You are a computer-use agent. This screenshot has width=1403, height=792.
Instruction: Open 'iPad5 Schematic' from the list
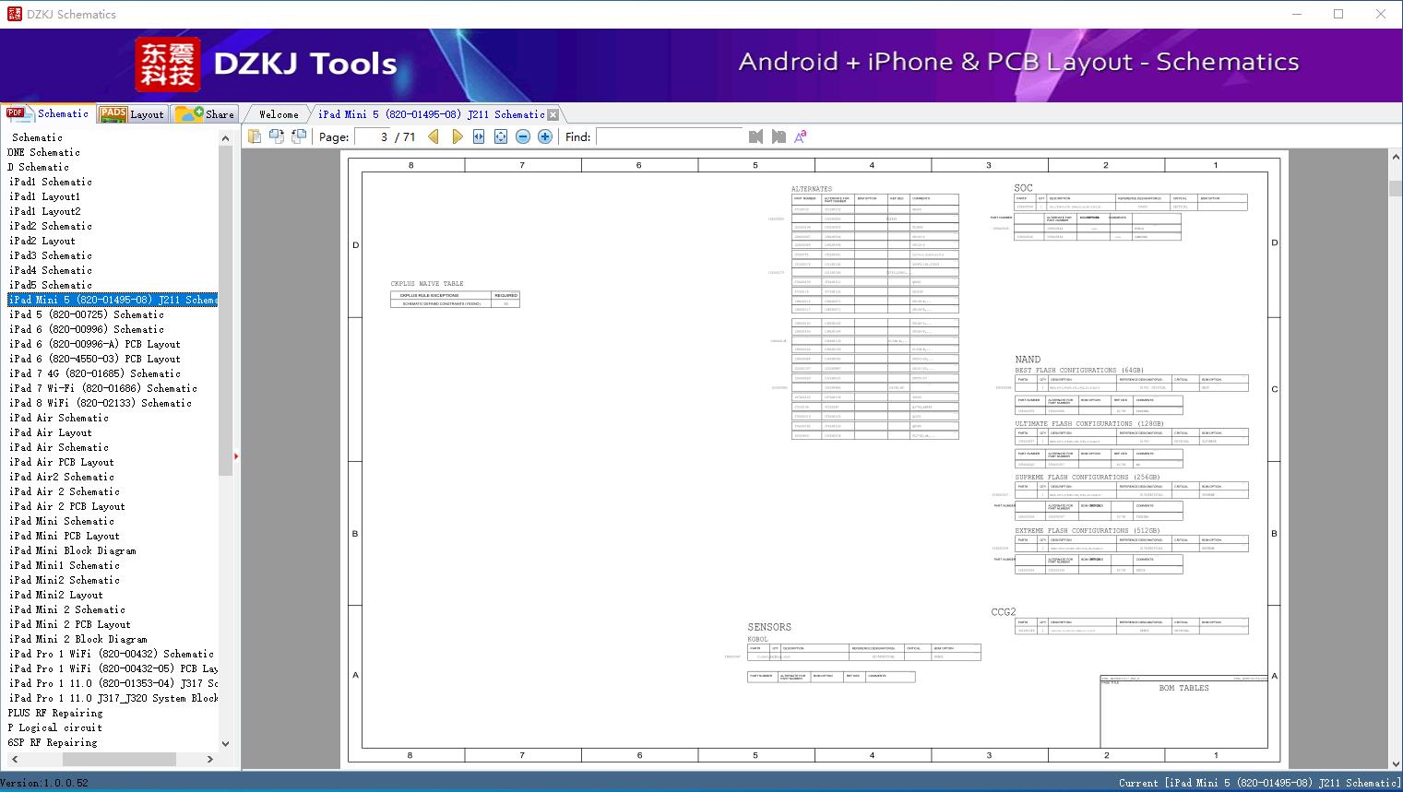click(51, 285)
